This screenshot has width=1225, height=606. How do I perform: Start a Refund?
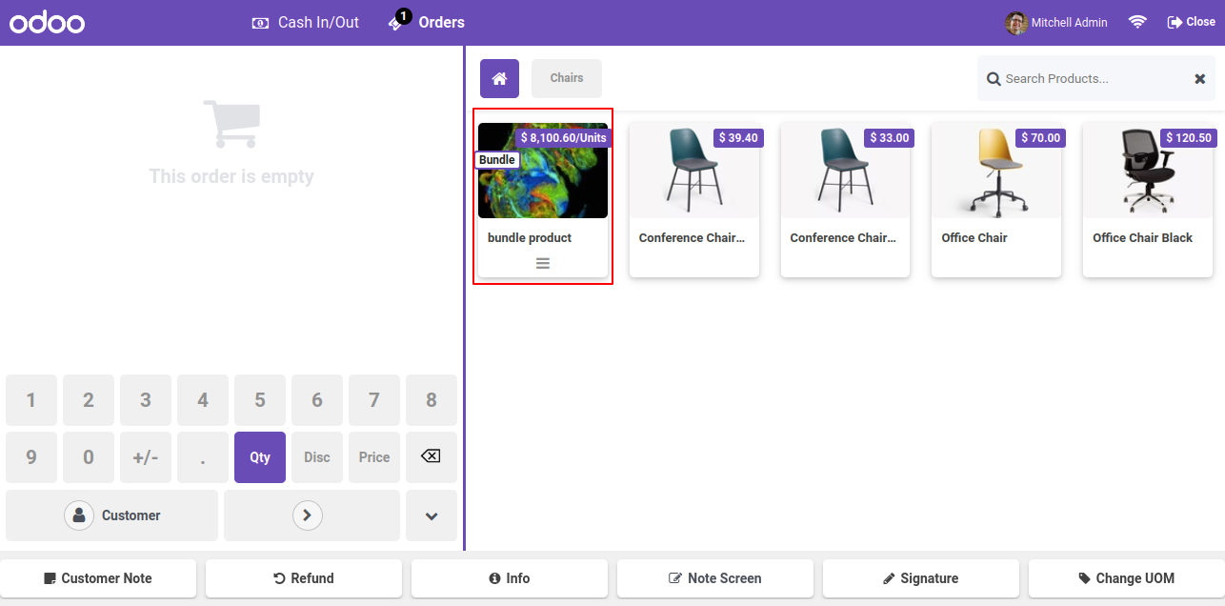(x=304, y=578)
